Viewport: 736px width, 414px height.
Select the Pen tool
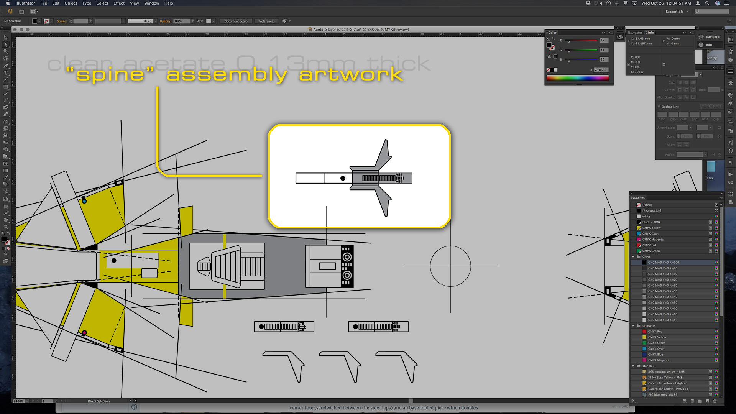coord(6,66)
